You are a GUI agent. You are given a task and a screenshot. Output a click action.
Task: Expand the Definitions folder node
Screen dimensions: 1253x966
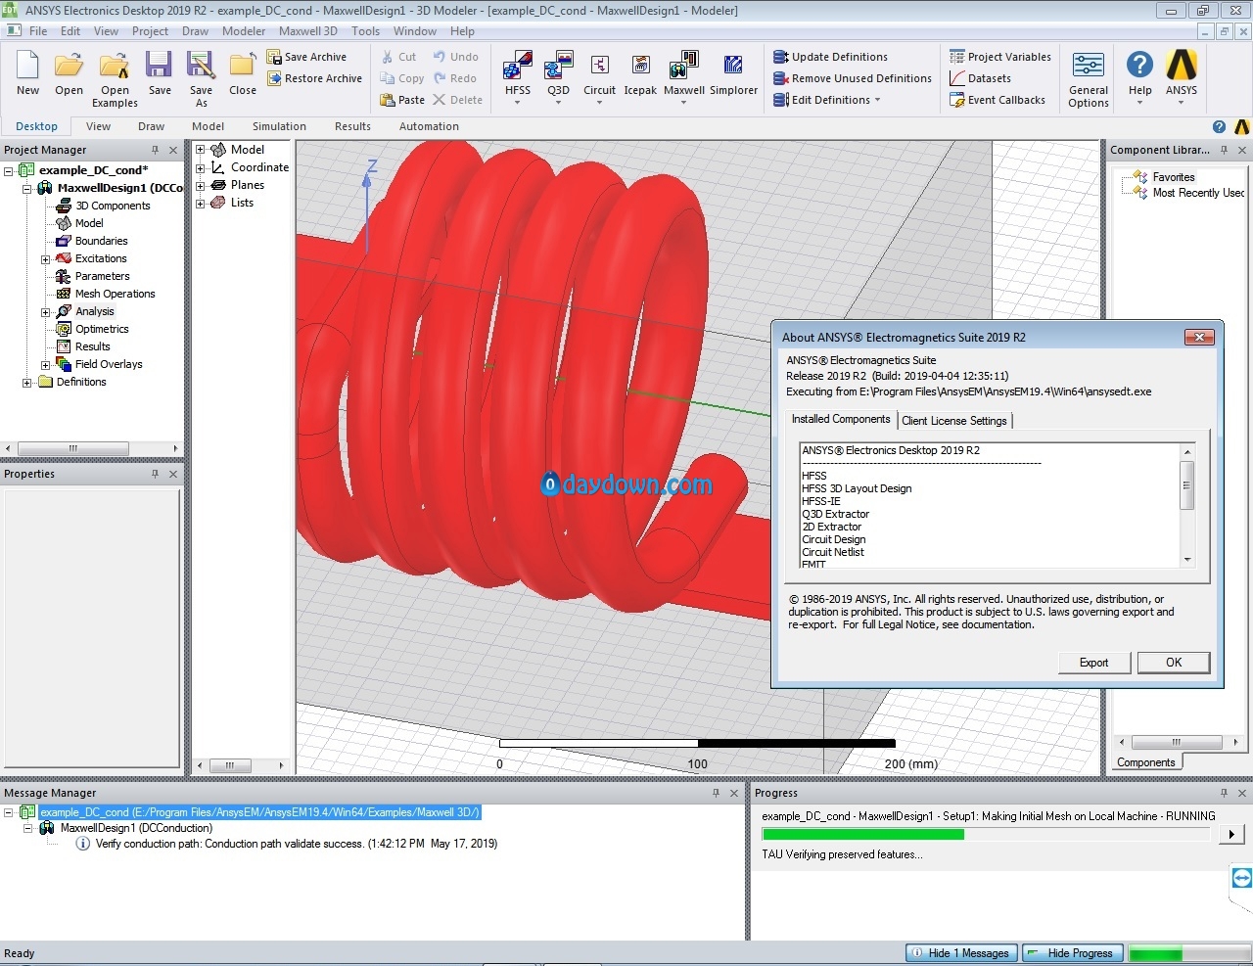click(x=26, y=383)
